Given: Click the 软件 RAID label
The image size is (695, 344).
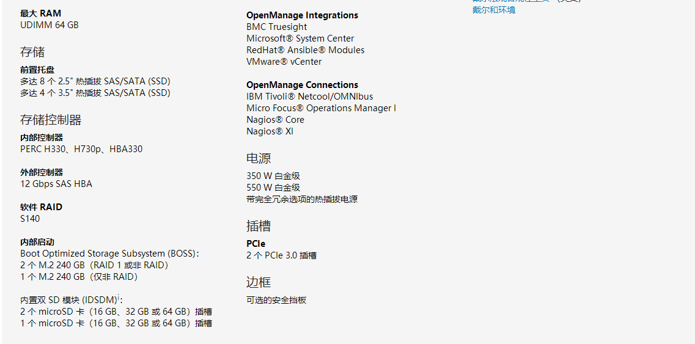Looking at the screenshot, I should [41, 207].
